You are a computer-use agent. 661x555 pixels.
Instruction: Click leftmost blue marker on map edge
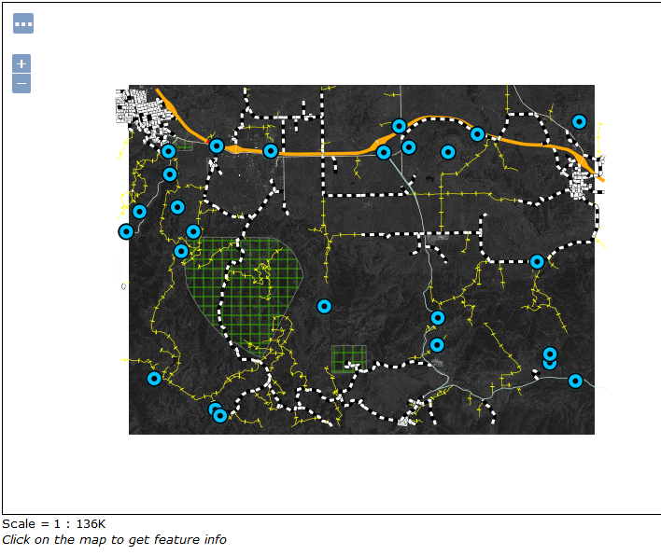coord(126,231)
